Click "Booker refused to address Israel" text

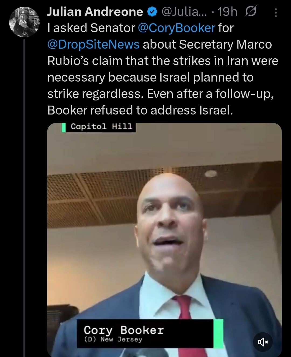tap(140, 110)
